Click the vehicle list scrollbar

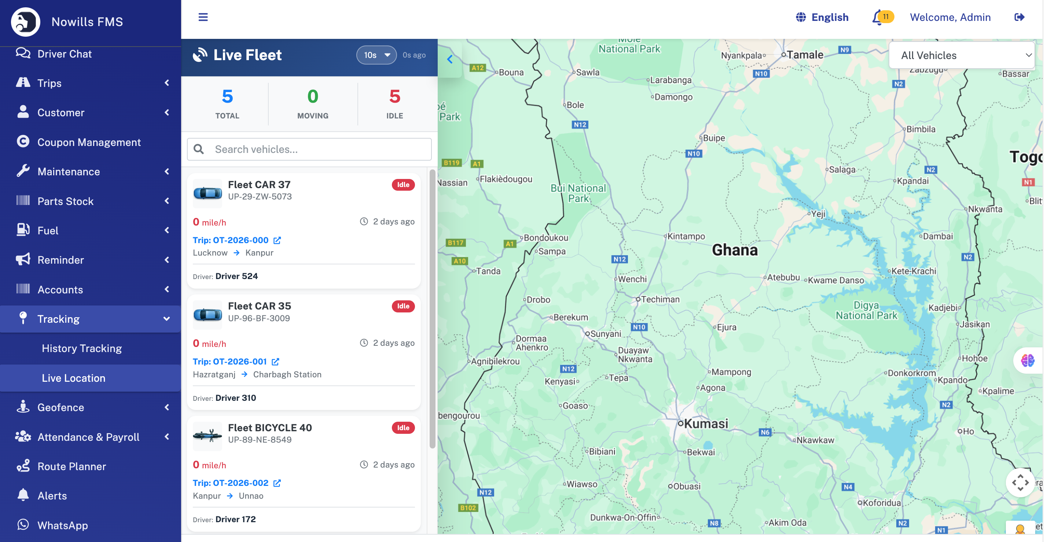click(x=433, y=308)
